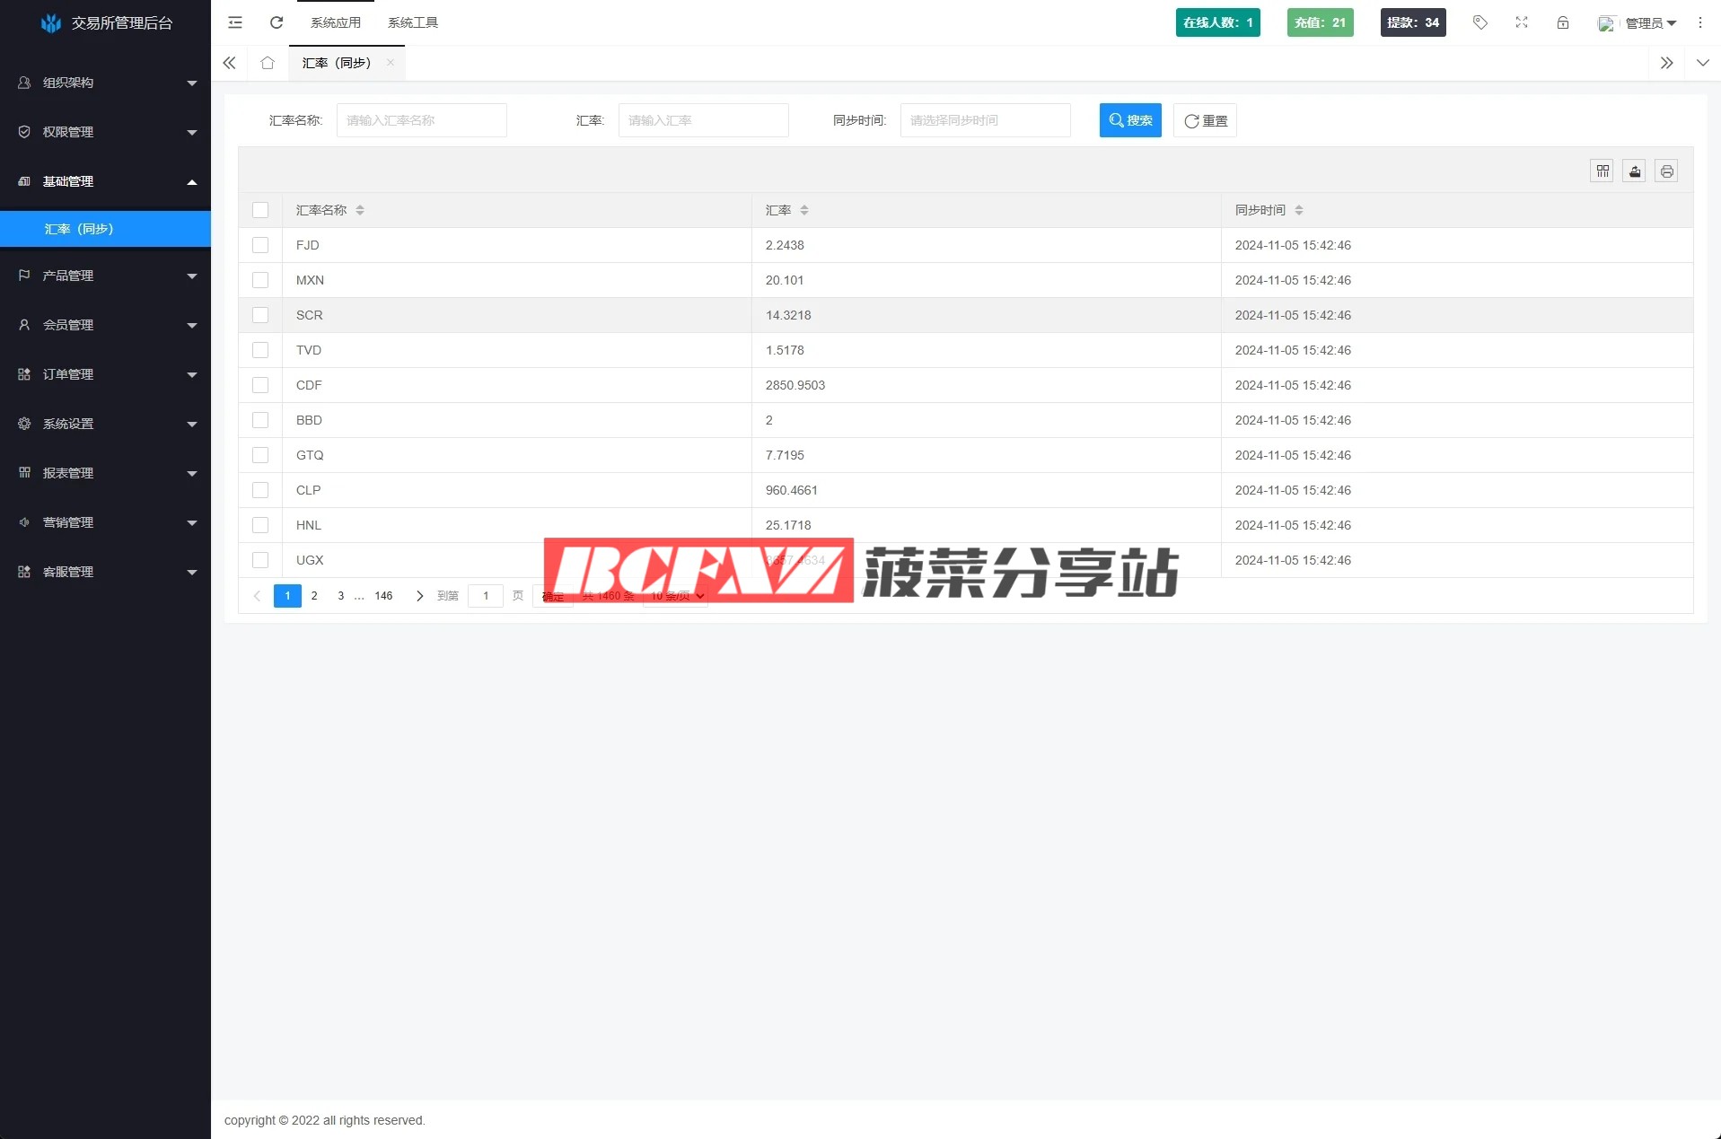Image resolution: width=1721 pixels, height=1139 pixels.
Task: Open the 管理员 user dropdown
Action: 1639,23
